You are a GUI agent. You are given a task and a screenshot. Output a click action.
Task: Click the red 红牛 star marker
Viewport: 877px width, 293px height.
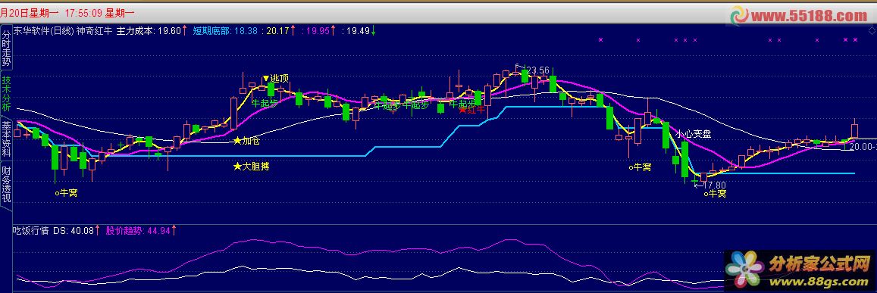pos(471,110)
